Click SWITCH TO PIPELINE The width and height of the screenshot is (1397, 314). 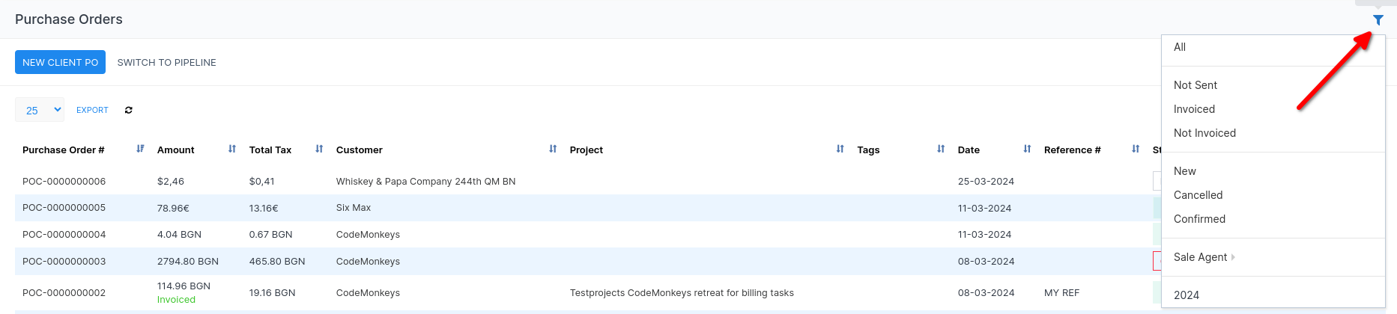[166, 63]
